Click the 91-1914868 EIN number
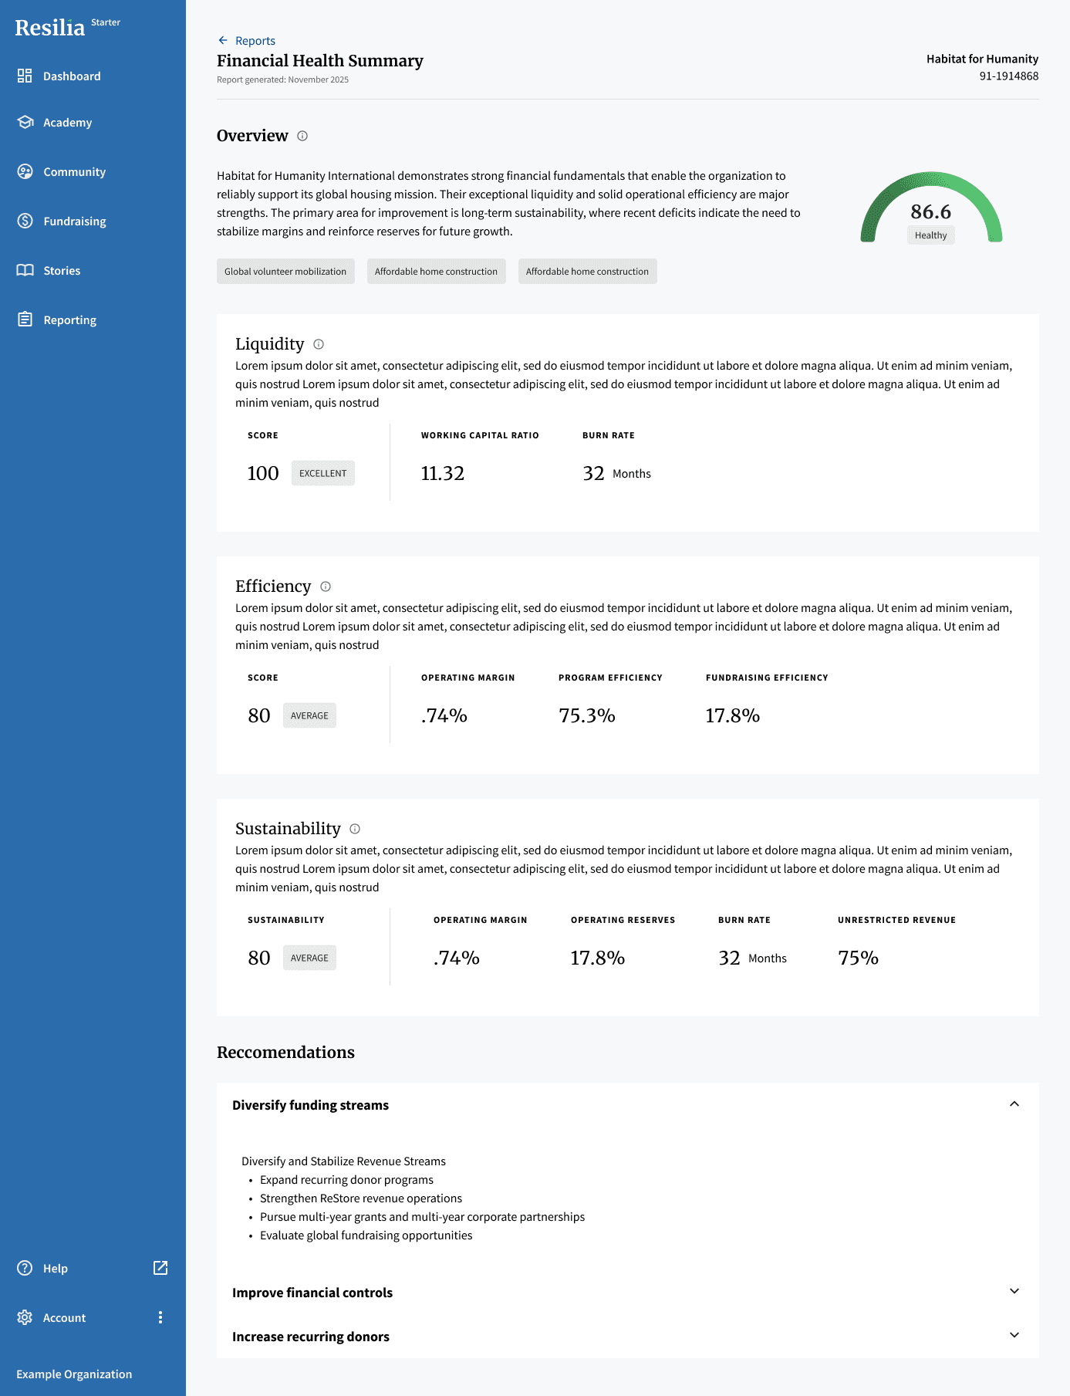This screenshot has height=1396, width=1070. [1009, 76]
